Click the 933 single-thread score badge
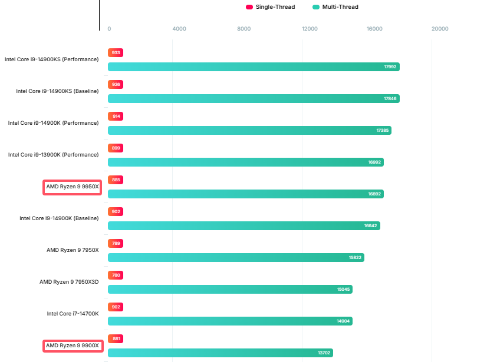 point(116,53)
